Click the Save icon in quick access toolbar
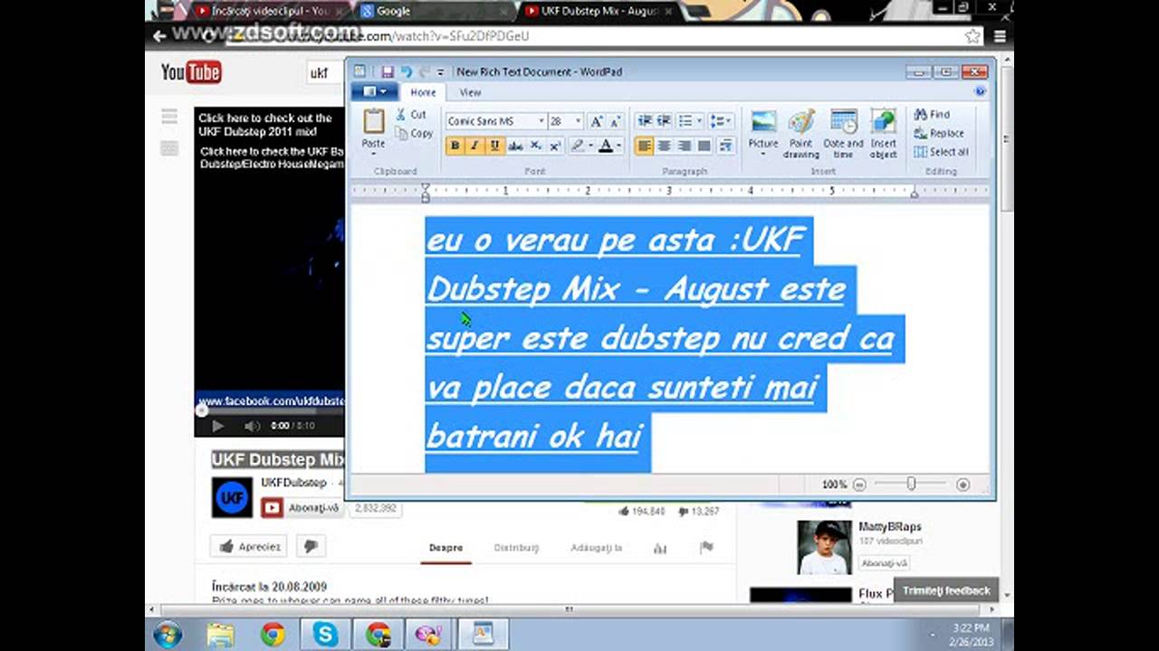This screenshot has width=1159, height=651. point(387,71)
